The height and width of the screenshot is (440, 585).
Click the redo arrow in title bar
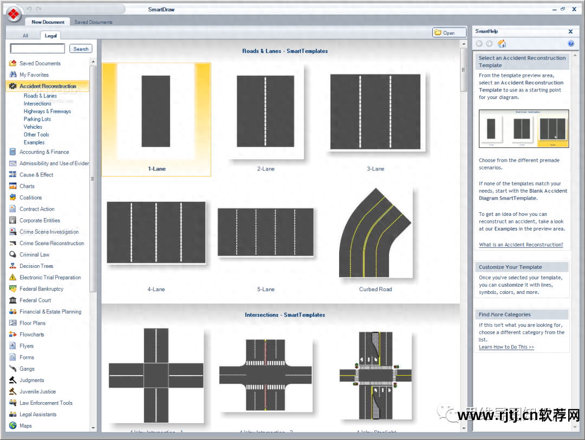click(39, 9)
